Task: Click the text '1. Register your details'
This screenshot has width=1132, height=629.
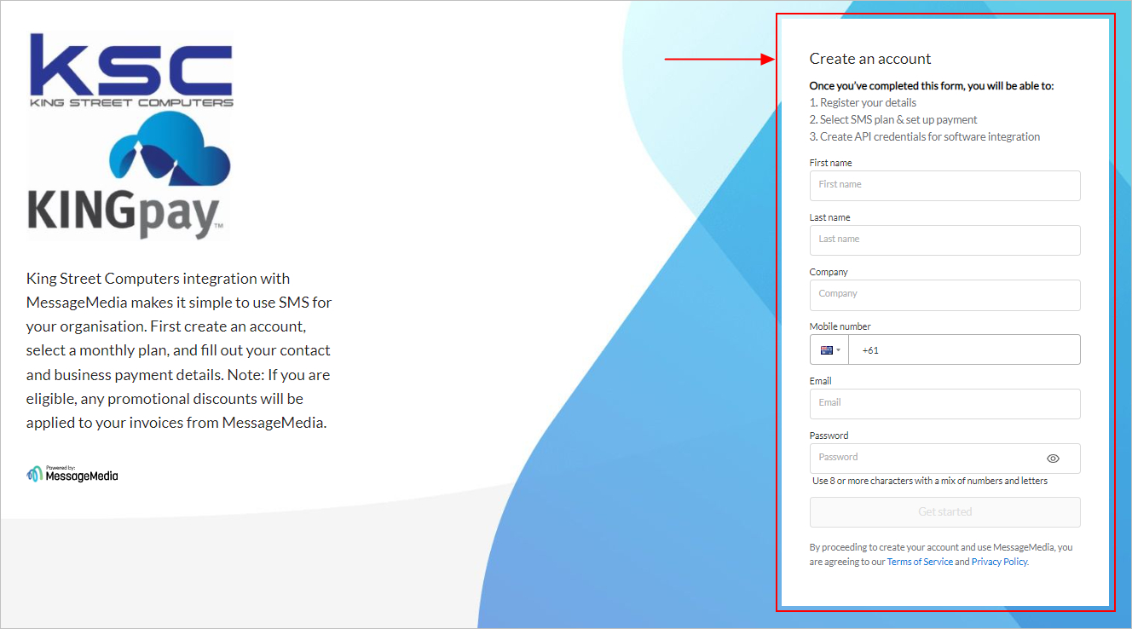Action: (863, 102)
